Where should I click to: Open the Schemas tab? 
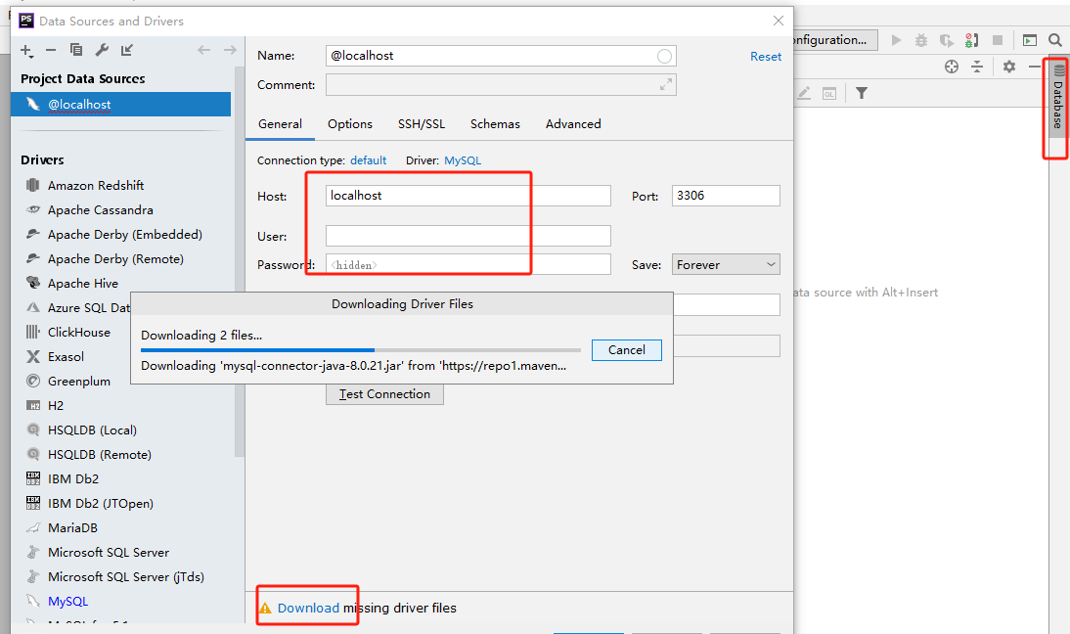495,124
